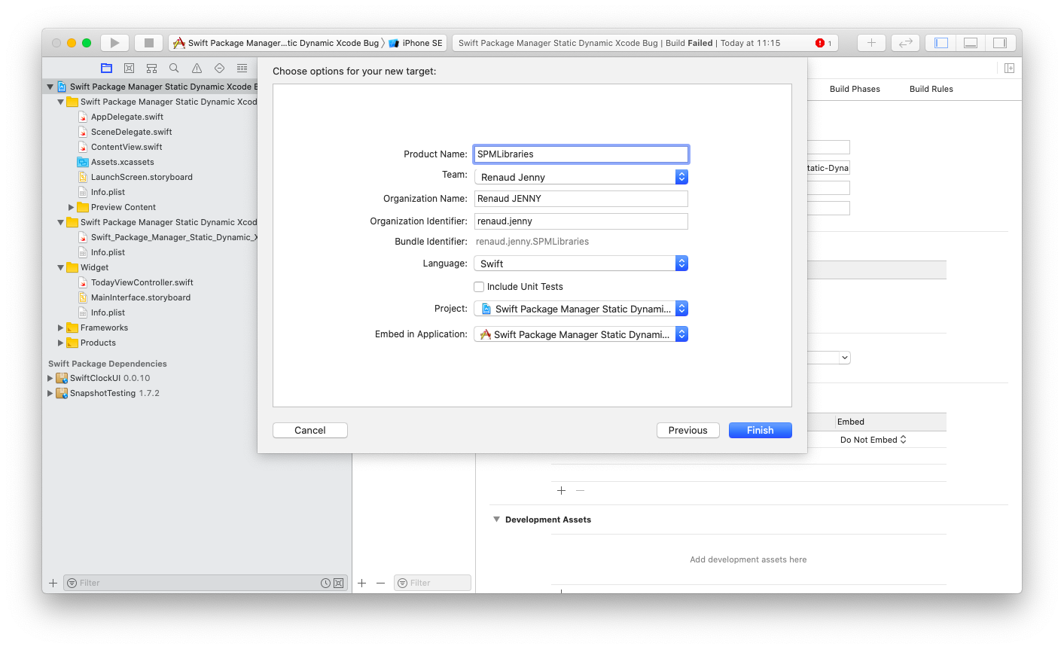
Task: Select Info.plist under the Widget group
Action: pyautogui.click(x=108, y=312)
